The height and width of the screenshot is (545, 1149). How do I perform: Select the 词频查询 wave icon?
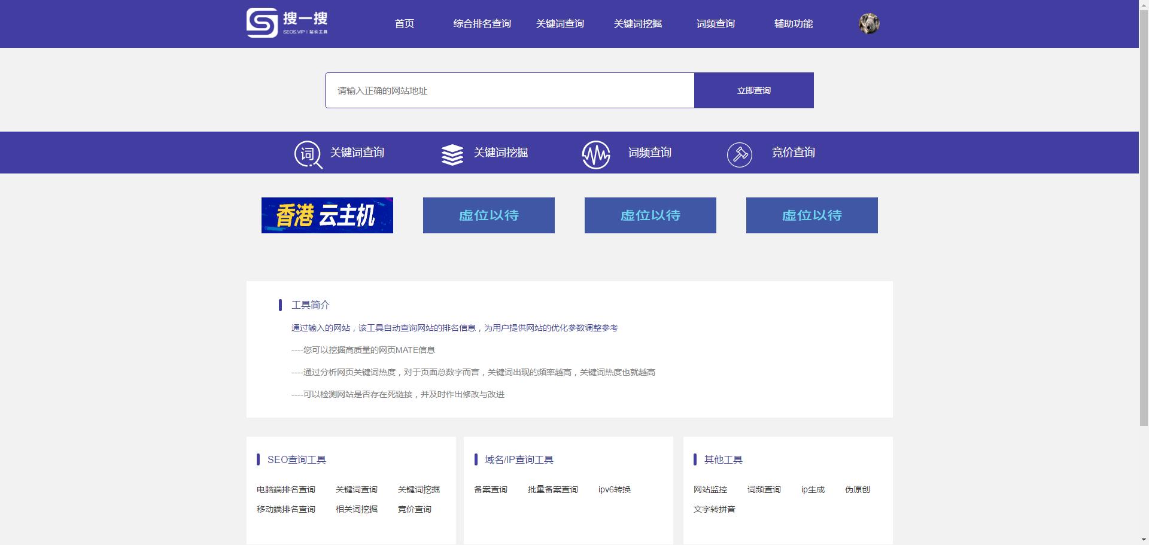[595, 153]
